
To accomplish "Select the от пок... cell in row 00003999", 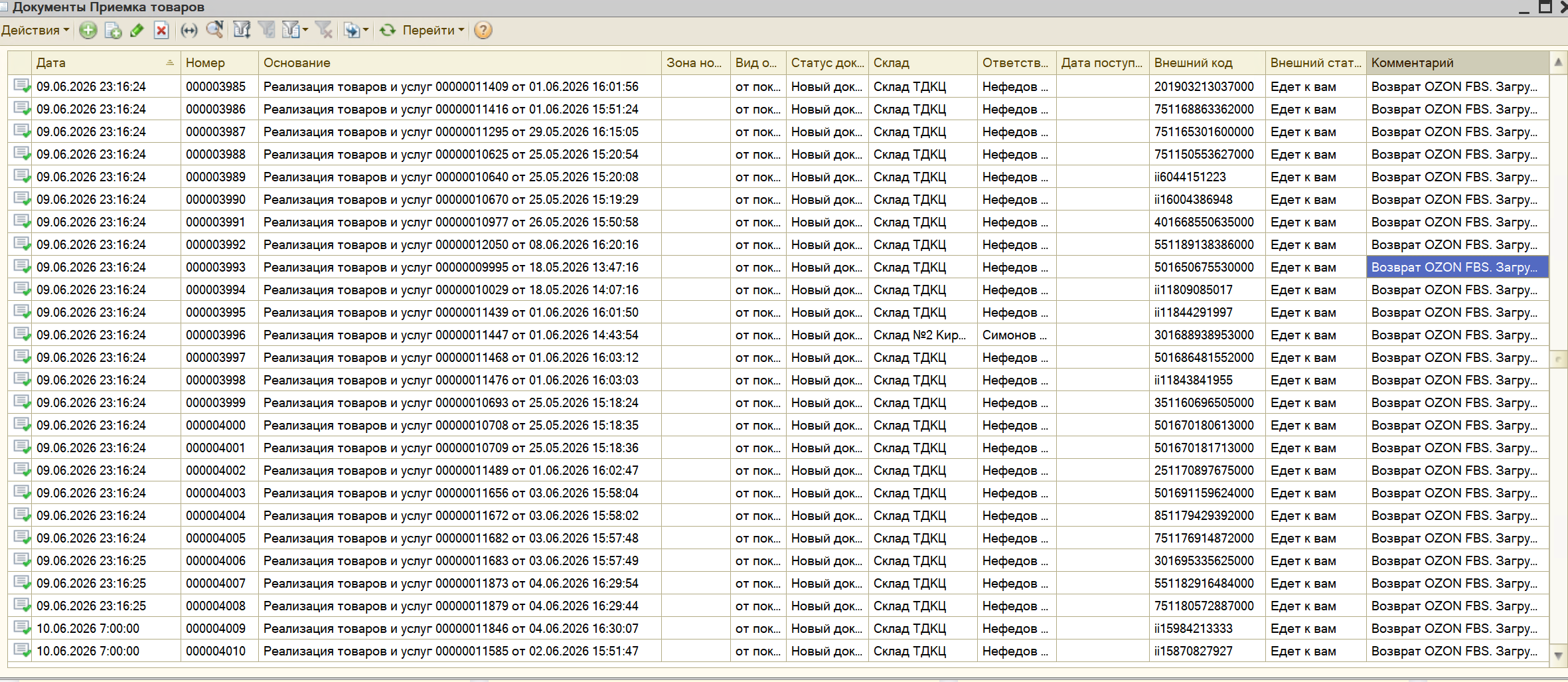I will 758,402.
